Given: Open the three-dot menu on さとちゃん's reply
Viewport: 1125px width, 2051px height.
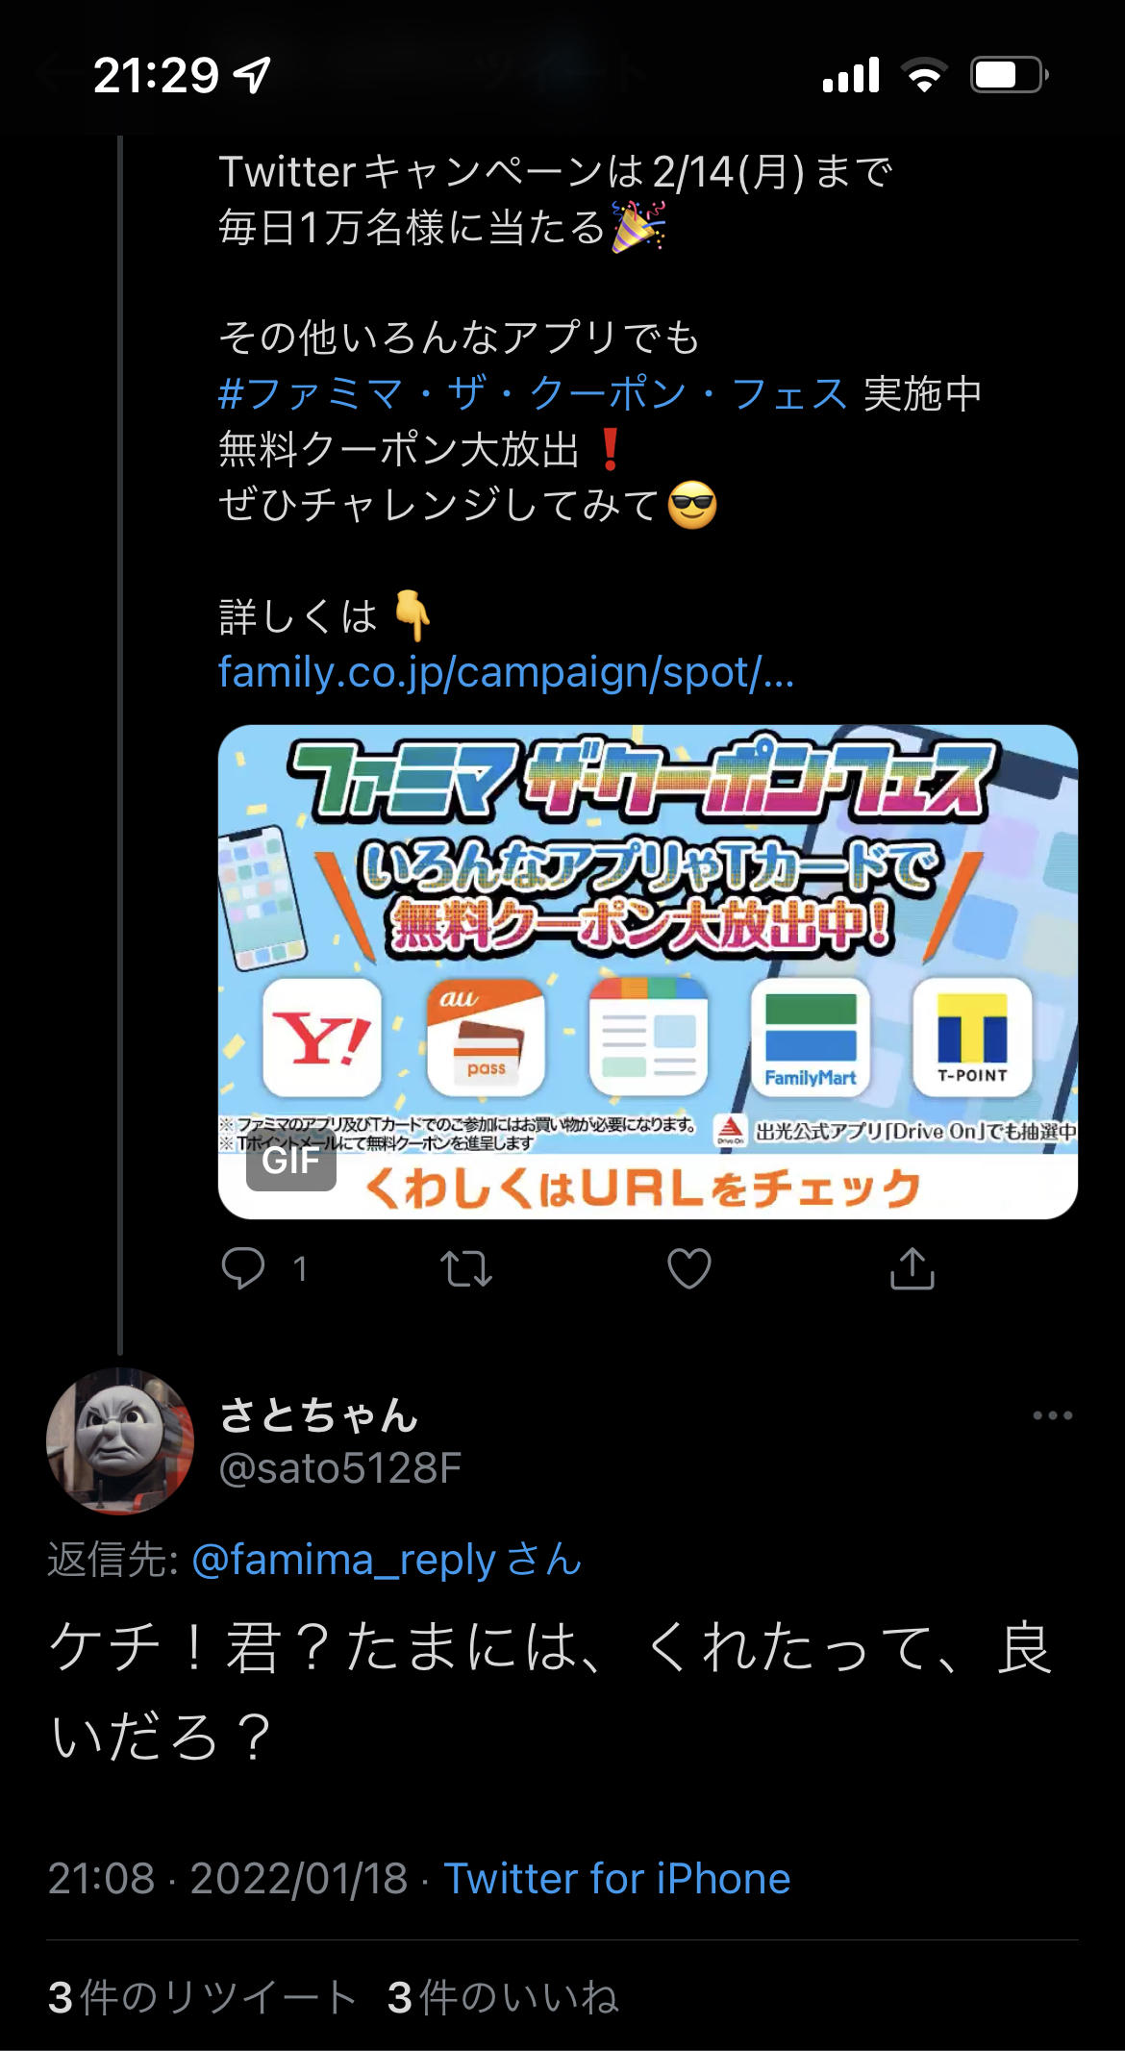Looking at the screenshot, I should (x=1053, y=1415).
